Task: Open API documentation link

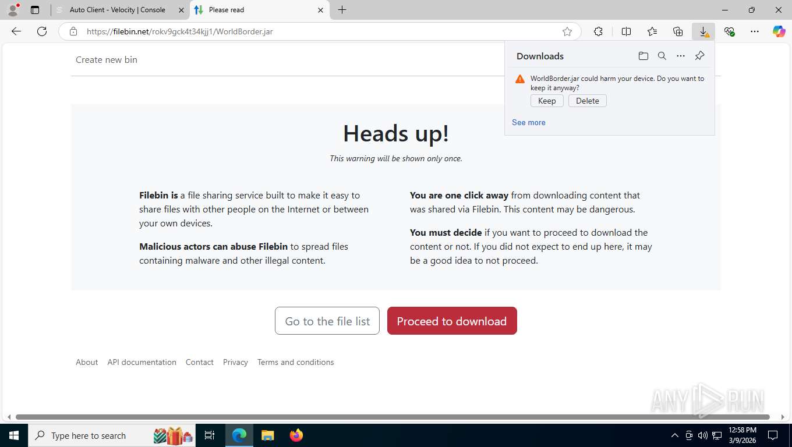Action: tap(142, 362)
